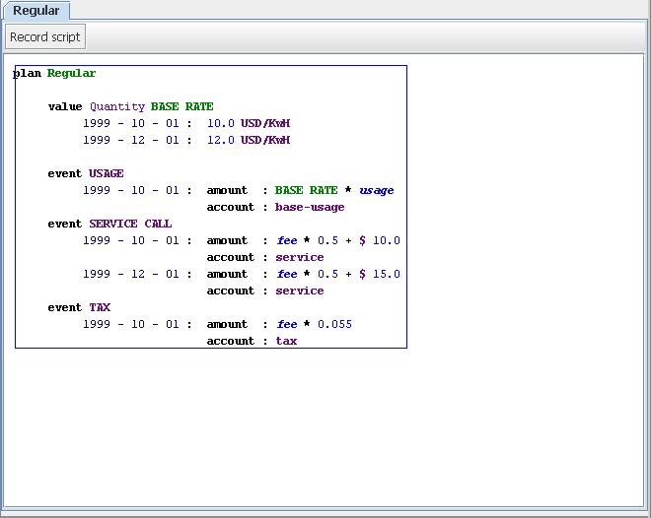Select the SERVICE CALL event name
The image size is (651, 518).
[130, 224]
